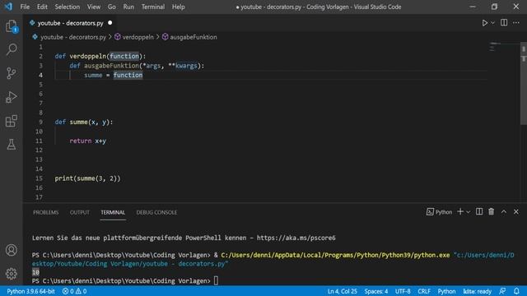Maximize panel size with chevron up

pyautogui.click(x=504, y=212)
